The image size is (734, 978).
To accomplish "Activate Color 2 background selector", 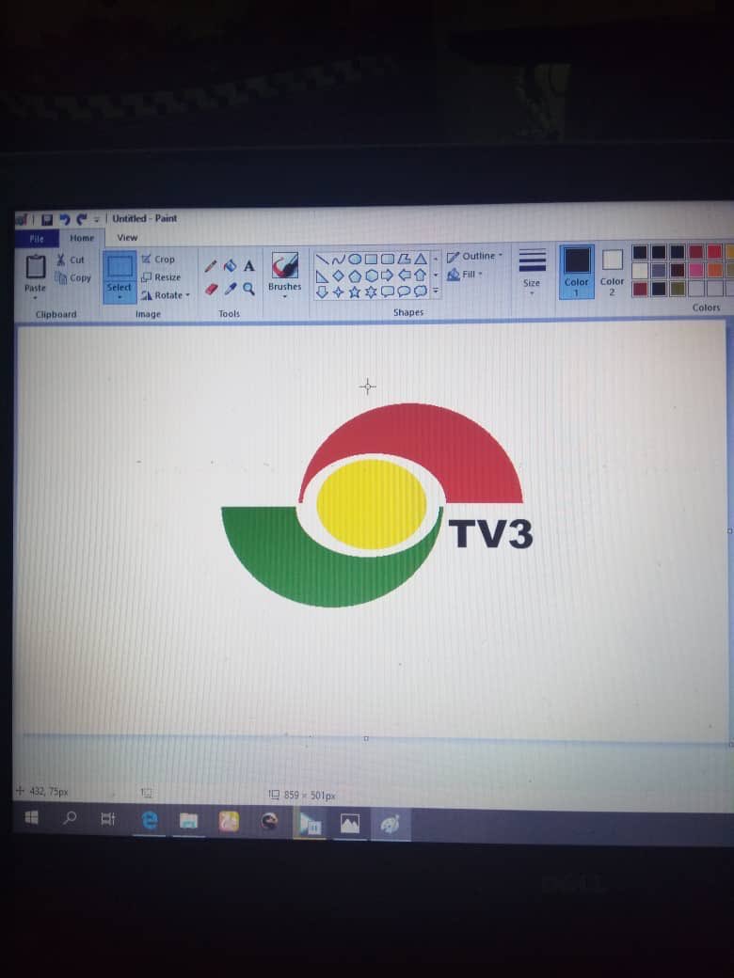I will point(612,272).
